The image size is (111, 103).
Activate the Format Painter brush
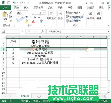tap(11, 21)
